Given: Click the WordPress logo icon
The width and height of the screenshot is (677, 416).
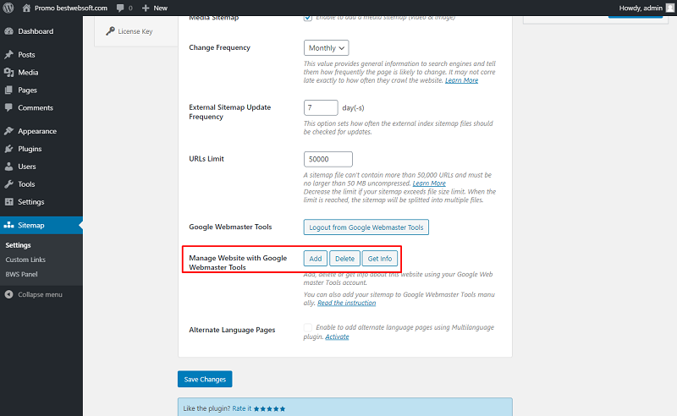Looking at the screenshot, I should point(8,8).
